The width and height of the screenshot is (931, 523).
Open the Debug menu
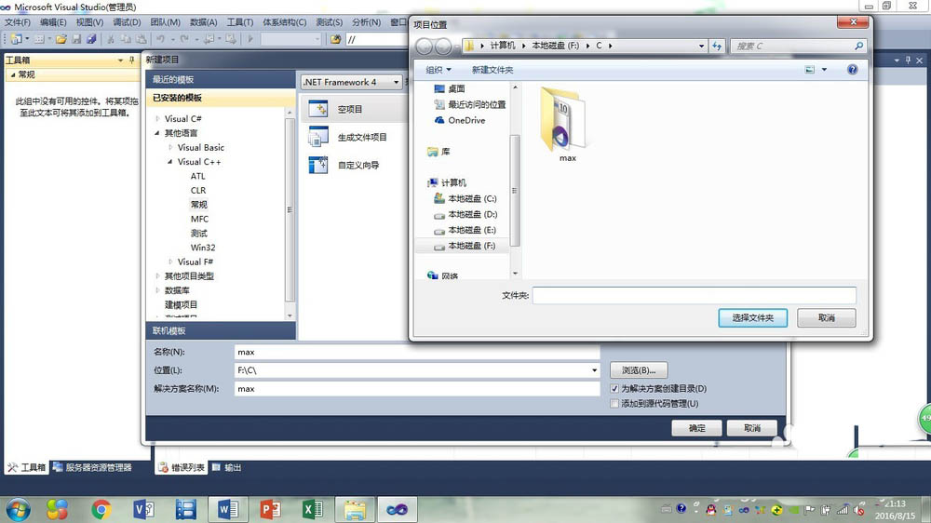coord(127,22)
